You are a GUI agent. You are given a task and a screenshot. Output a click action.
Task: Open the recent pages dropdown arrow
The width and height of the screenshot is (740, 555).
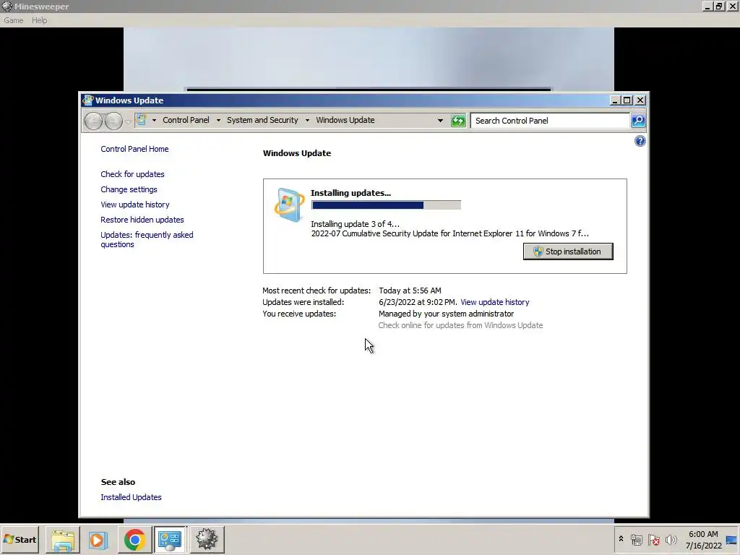coord(128,121)
